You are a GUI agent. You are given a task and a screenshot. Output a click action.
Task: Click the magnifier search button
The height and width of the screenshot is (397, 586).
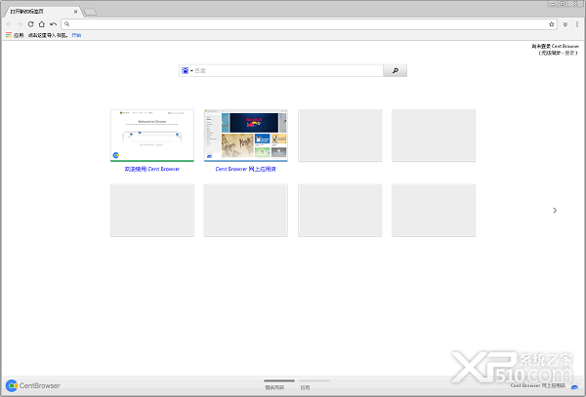click(395, 70)
